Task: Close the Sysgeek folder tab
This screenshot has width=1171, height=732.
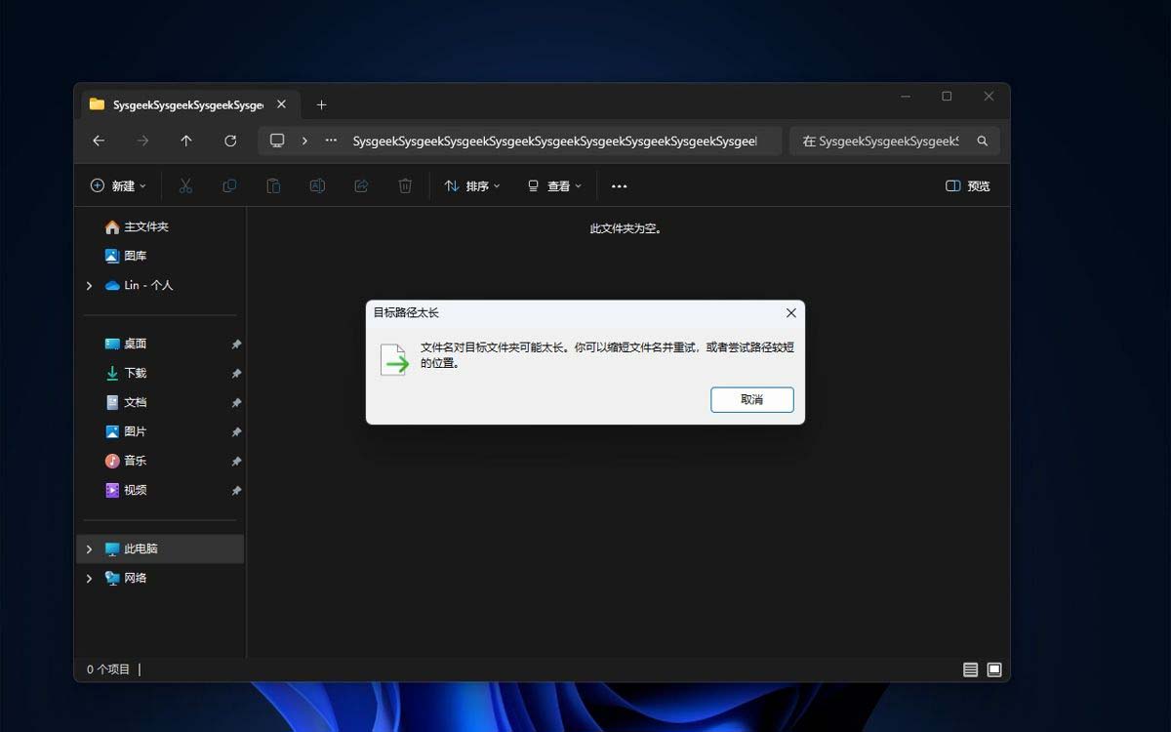Action: pos(281,104)
